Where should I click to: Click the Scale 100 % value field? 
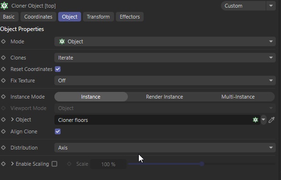pyautogui.click(x=108, y=164)
